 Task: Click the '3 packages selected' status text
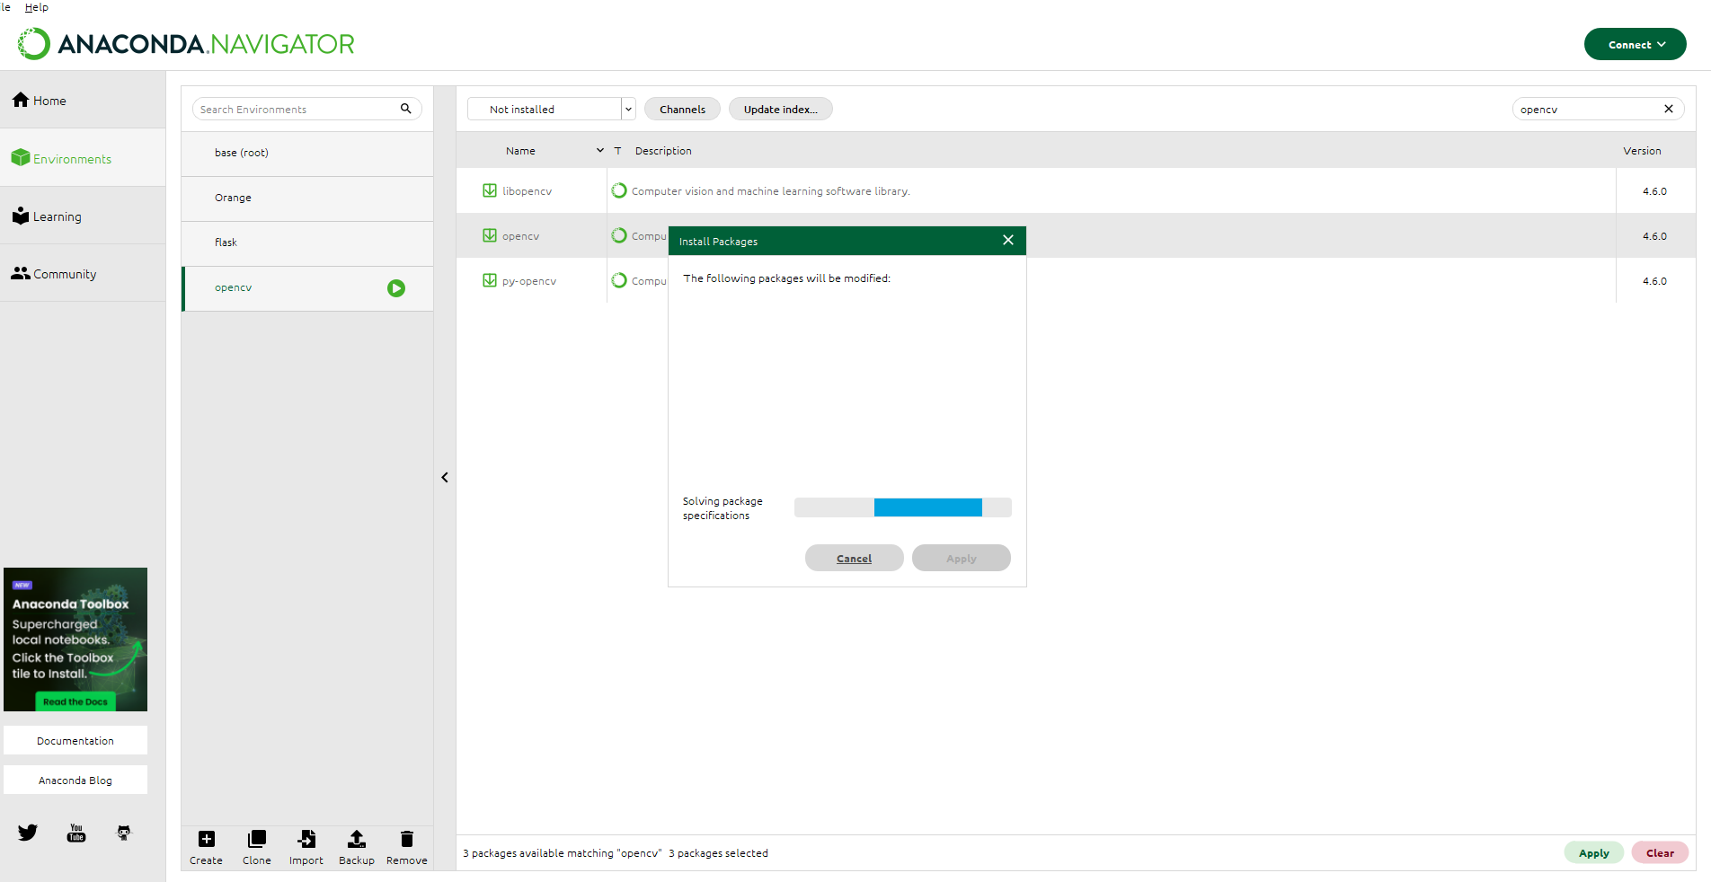[718, 853]
